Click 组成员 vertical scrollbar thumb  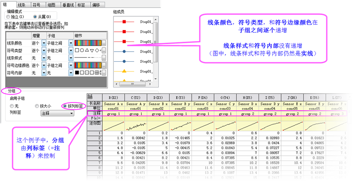(x=155, y=42)
